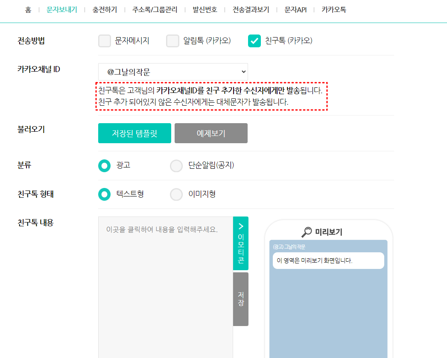The height and width of the screenshot is (358, 447).
Task: Go to 충전하기 menu
Action: [x=105, y=10]
